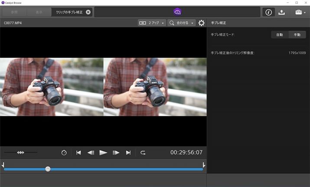Click the purple eye logo icon
Screen dimensions: 310x187
[x=177, y=12]
